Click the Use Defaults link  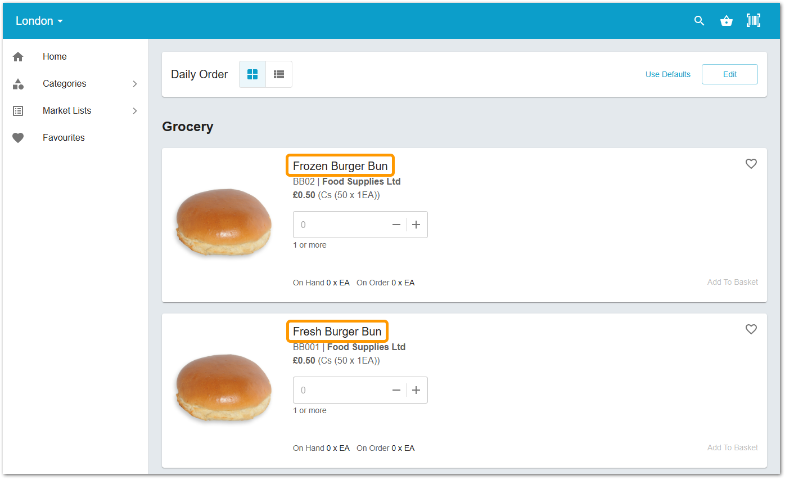pos(667,74)
